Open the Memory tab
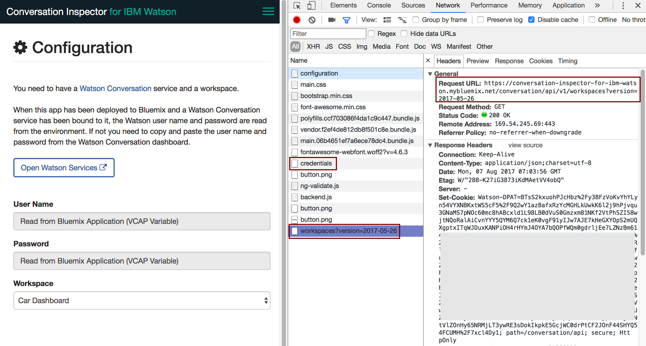The width and height of the screenshot is (646, 346). click(530, 5)
